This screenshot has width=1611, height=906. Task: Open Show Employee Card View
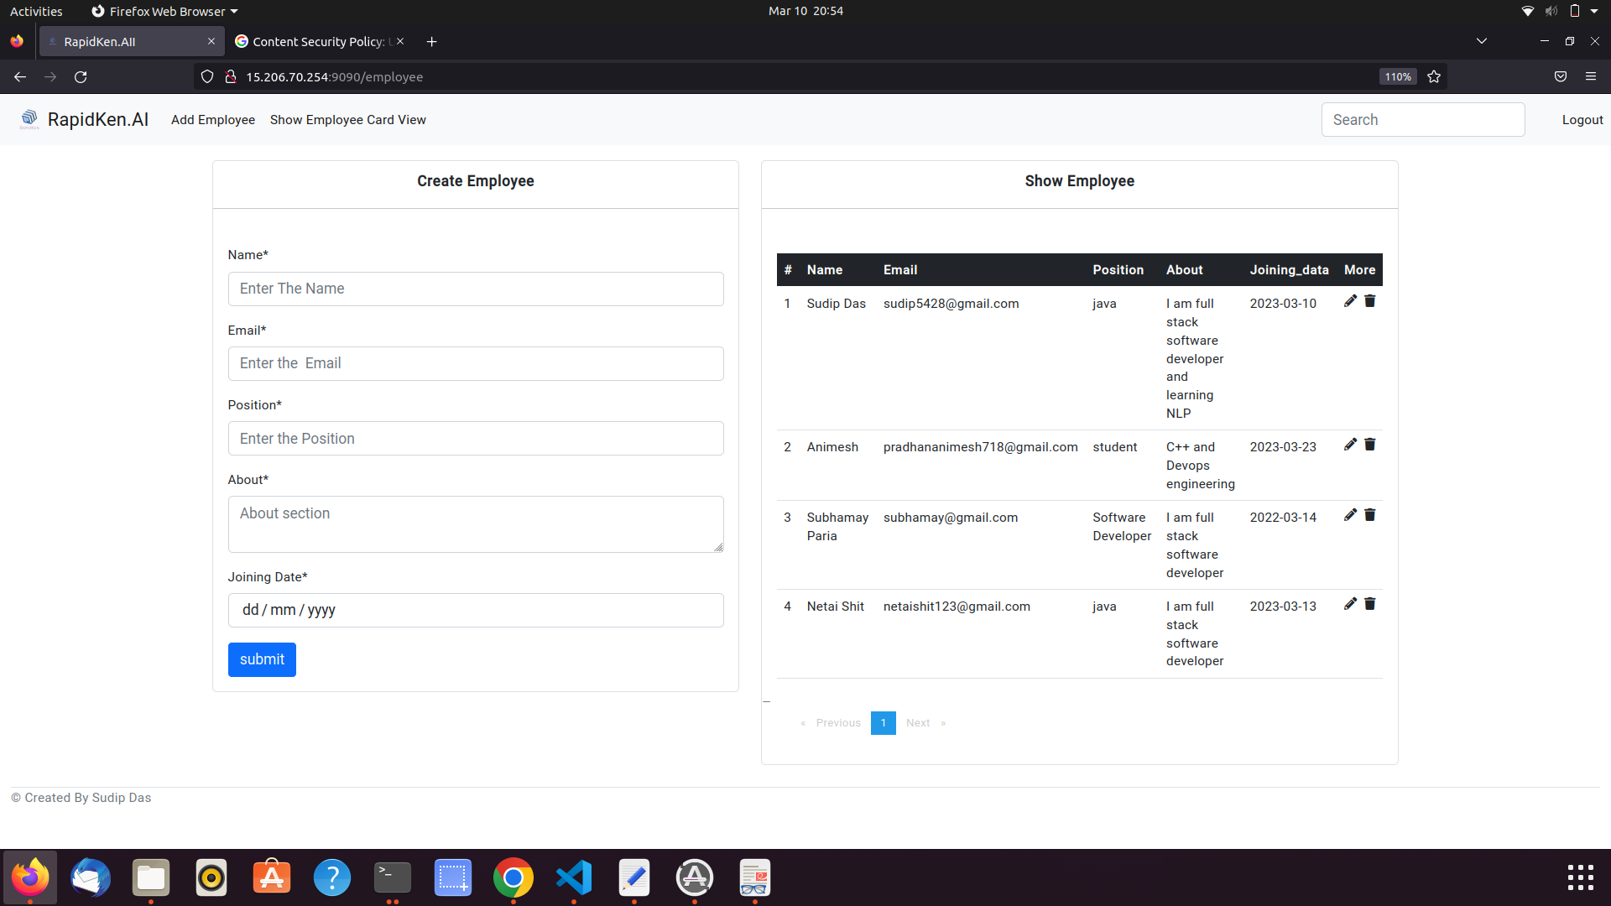click(347, 119)
